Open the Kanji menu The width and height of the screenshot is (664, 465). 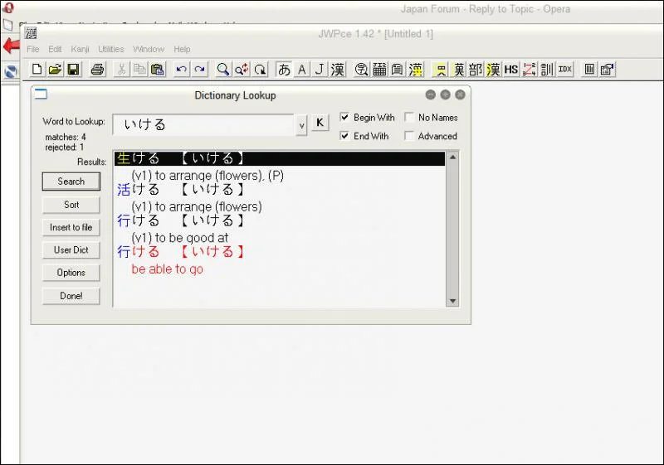point(80,49)
